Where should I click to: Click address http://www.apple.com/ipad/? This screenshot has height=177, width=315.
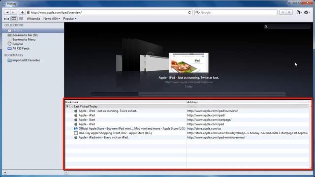206,115
